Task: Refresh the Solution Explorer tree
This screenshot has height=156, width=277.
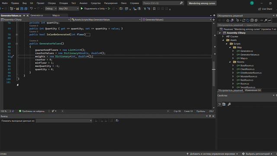Action: pos(248,20)
